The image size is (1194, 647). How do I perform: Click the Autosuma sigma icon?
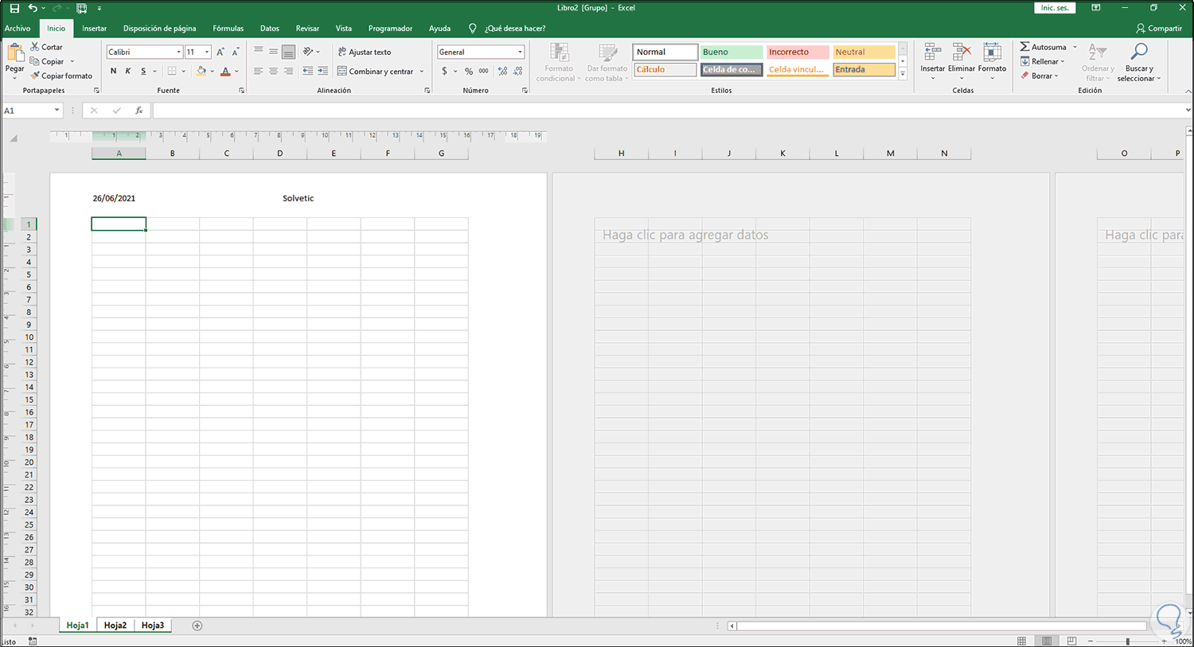(x=1025, y=47)
